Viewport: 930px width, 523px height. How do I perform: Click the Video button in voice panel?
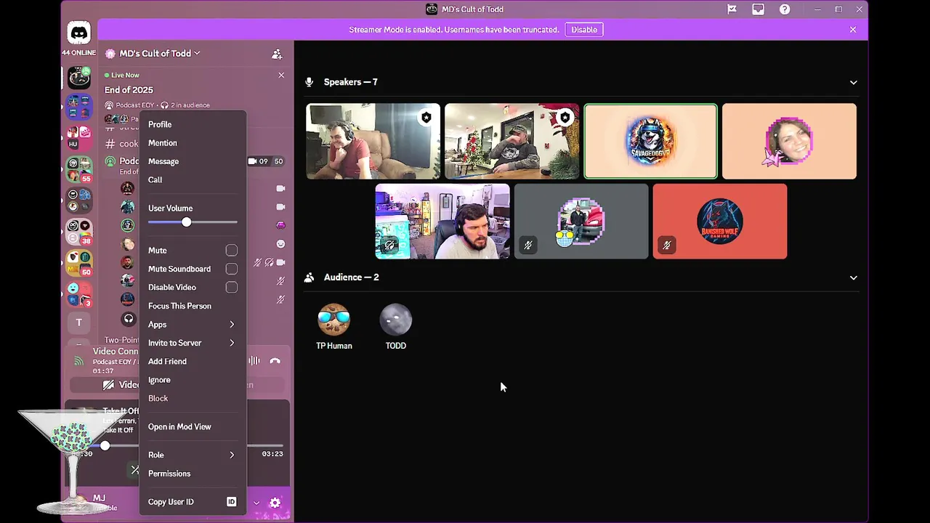(105, 385)
